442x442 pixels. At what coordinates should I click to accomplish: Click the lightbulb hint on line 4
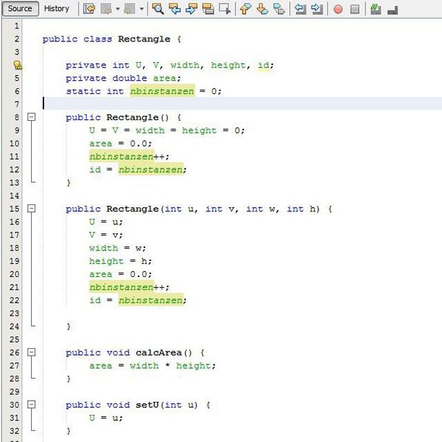[17, 65]
